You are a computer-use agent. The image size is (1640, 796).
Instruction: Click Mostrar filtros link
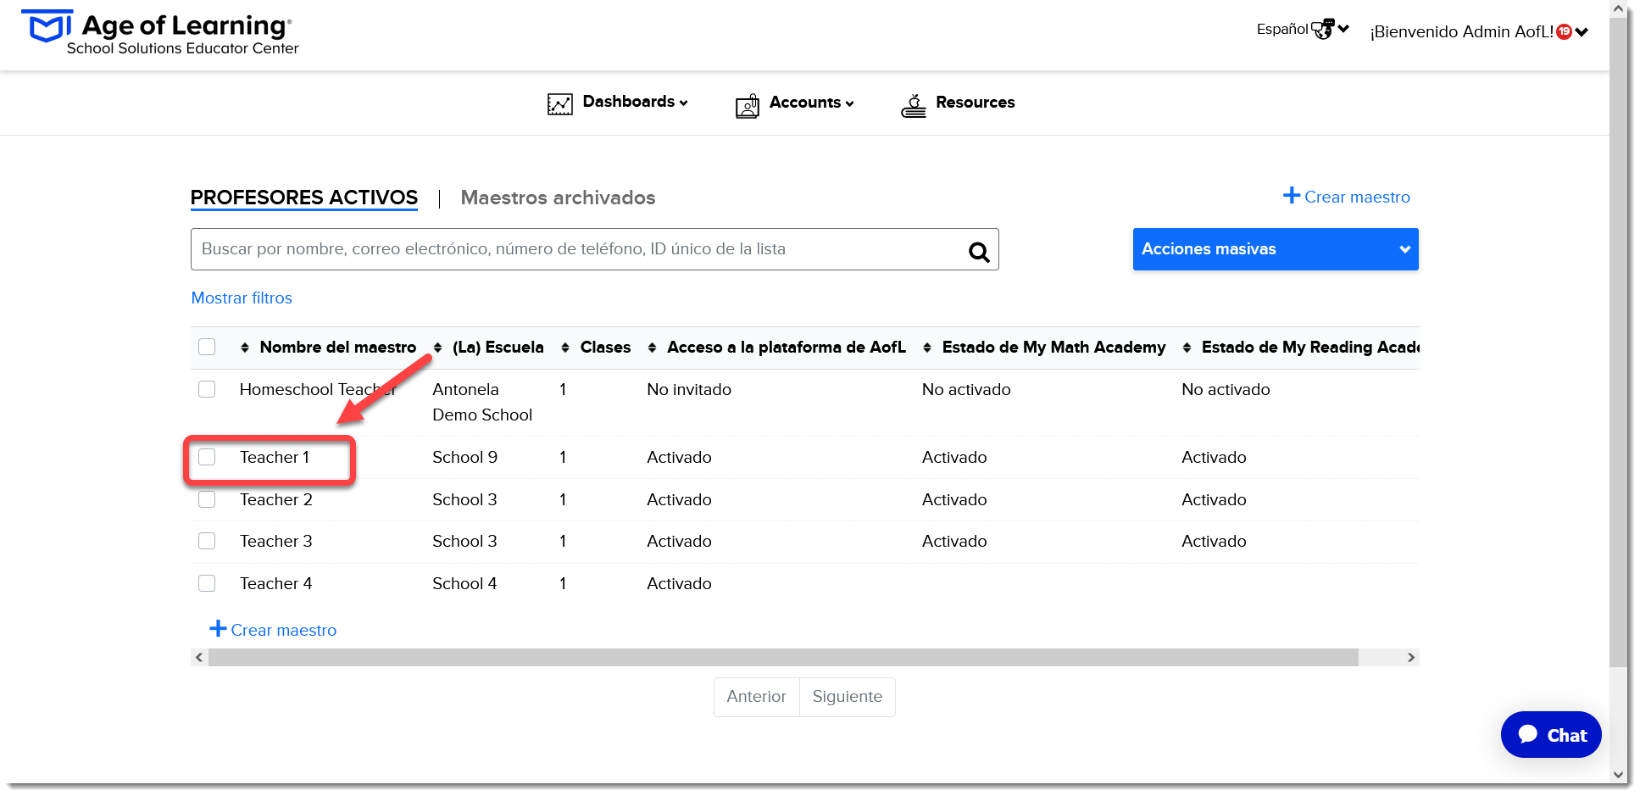pyautogui.click(x=242, y=298)
